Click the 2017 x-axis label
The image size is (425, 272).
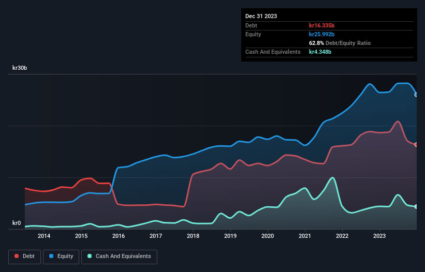[156, 236]
